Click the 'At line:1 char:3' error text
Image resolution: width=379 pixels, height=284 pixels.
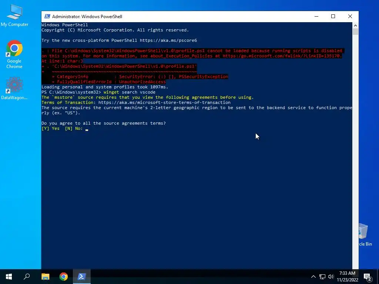(62, 61)
